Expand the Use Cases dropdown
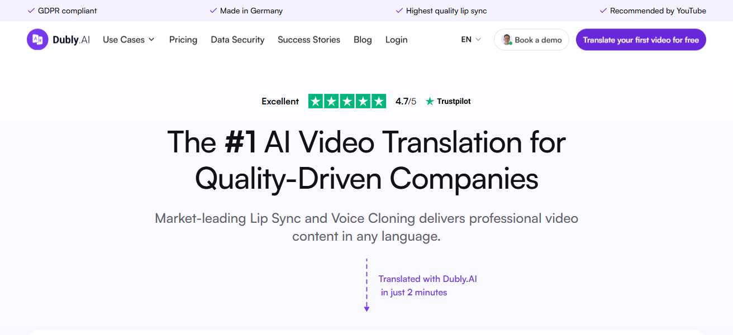733x335 pixels. [x=124, y=40]
